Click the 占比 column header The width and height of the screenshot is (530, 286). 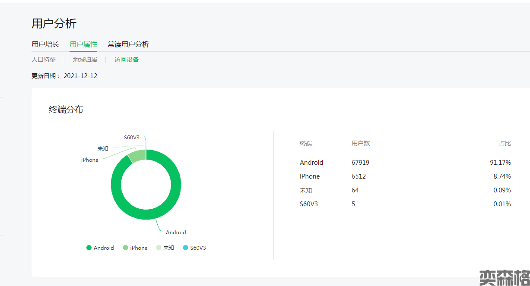505,144
